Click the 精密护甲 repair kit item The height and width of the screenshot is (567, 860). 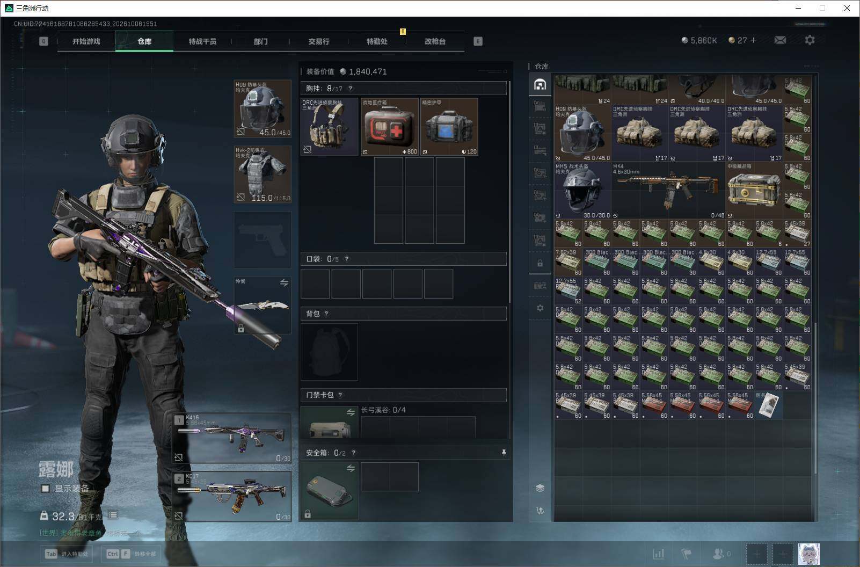[449, 127]
